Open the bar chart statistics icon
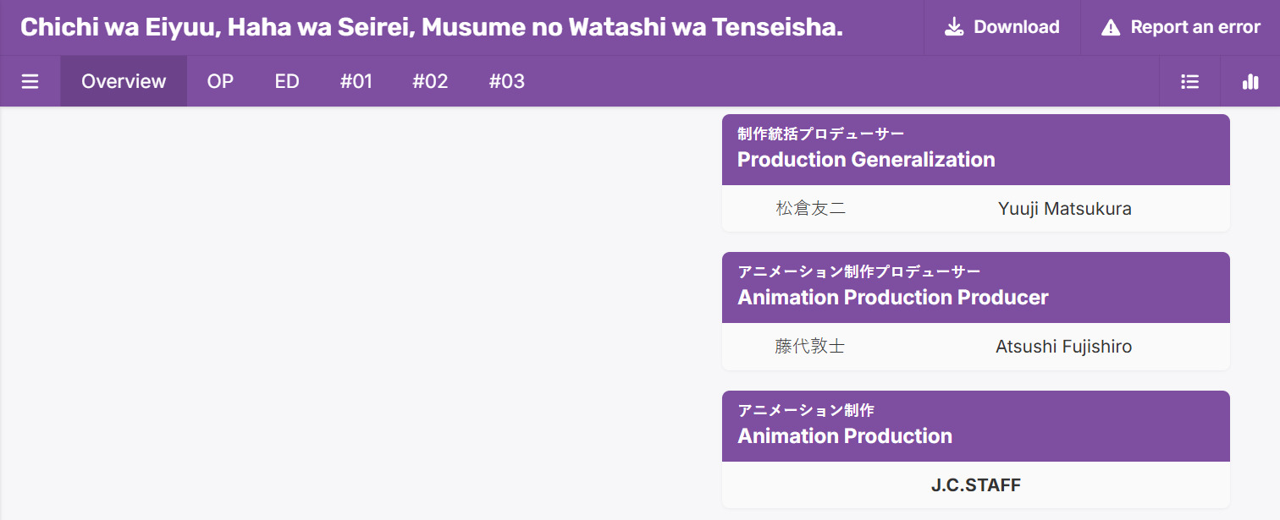 [1250, 82]
